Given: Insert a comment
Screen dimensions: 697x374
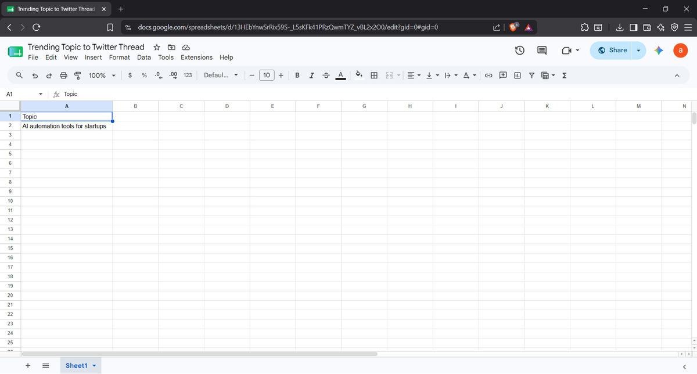Looking at the screenshot, I should tap(502, 75).
